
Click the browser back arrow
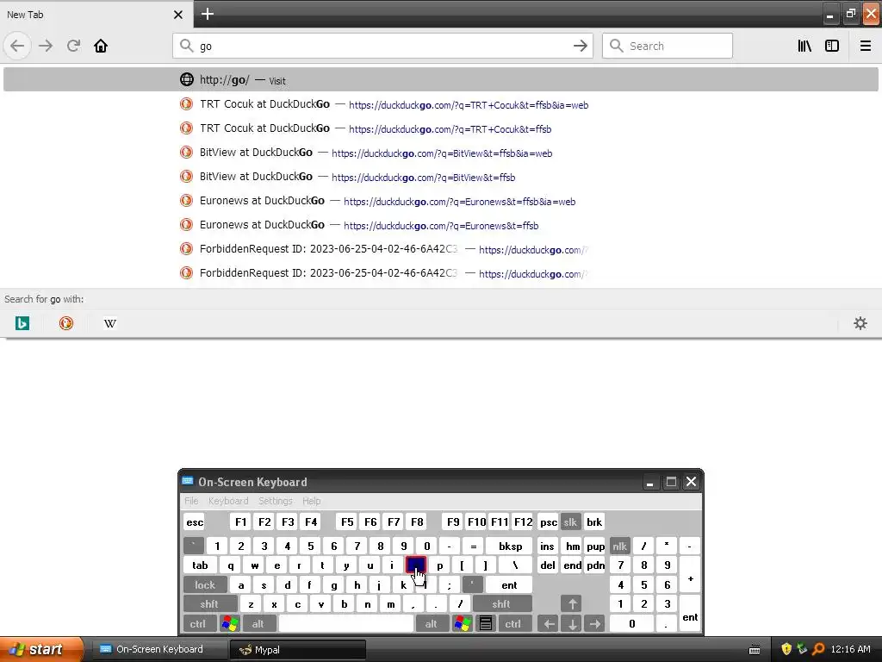(17, 46)
